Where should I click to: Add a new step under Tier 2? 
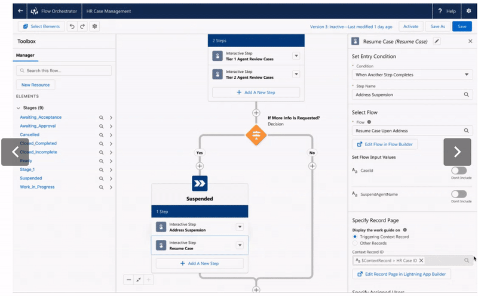pos(256,92)
